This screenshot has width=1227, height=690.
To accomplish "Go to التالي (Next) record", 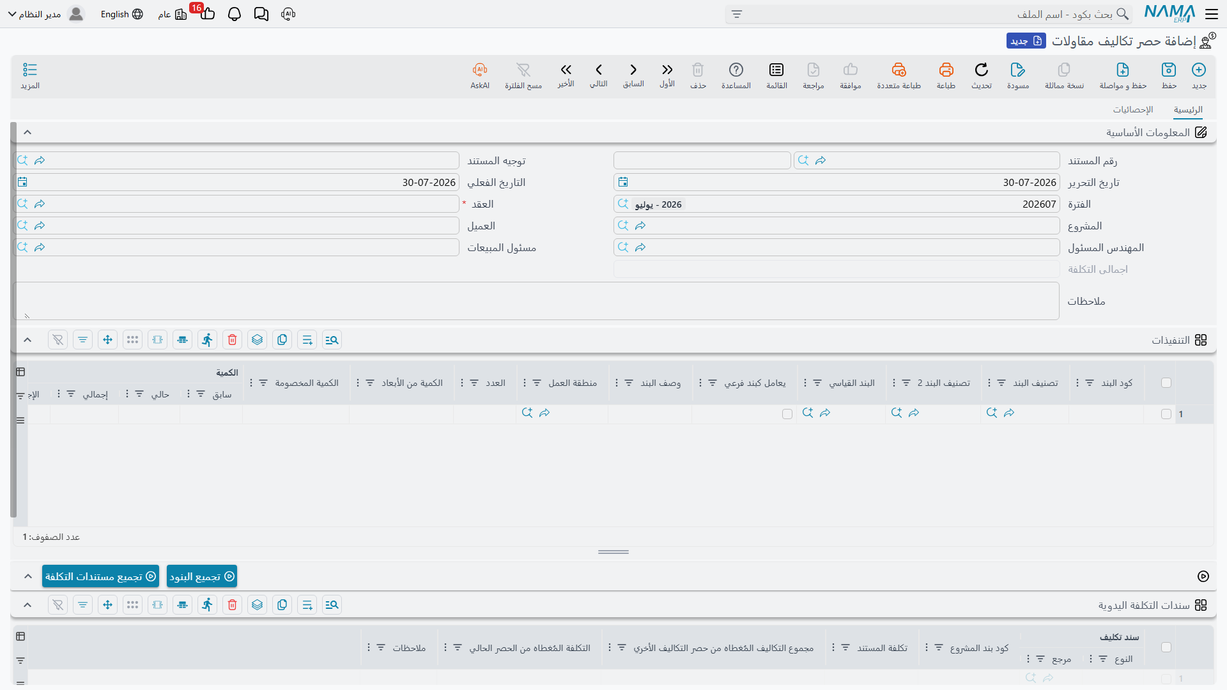I will pyautogui.click(x=599, y=74).
